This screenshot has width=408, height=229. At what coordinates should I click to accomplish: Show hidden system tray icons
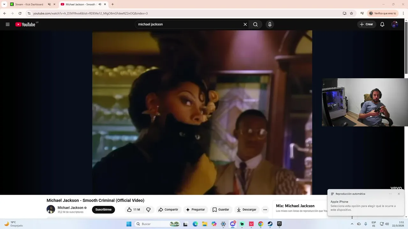352,224
